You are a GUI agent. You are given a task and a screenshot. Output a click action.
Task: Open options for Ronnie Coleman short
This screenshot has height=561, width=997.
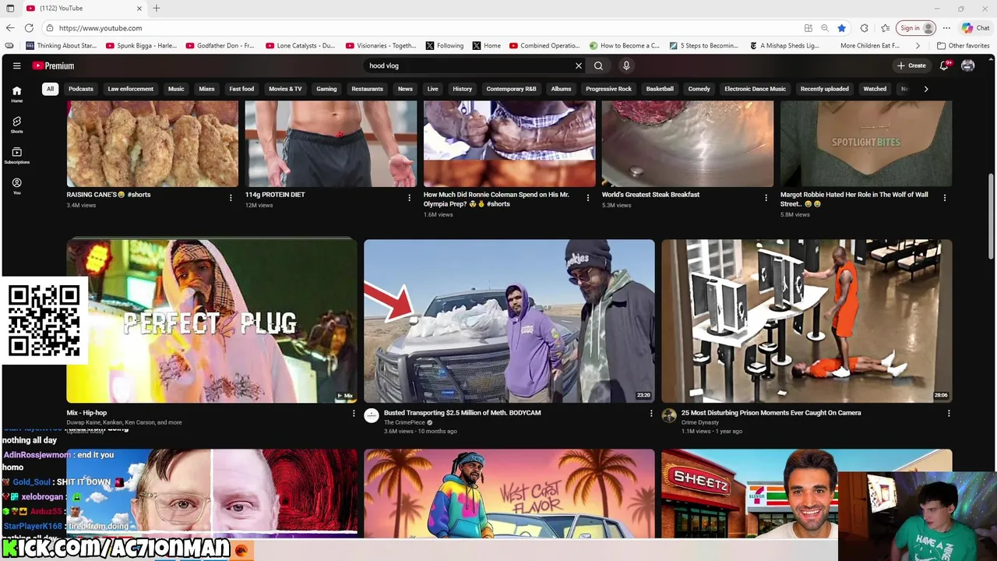tap(588, 198)
